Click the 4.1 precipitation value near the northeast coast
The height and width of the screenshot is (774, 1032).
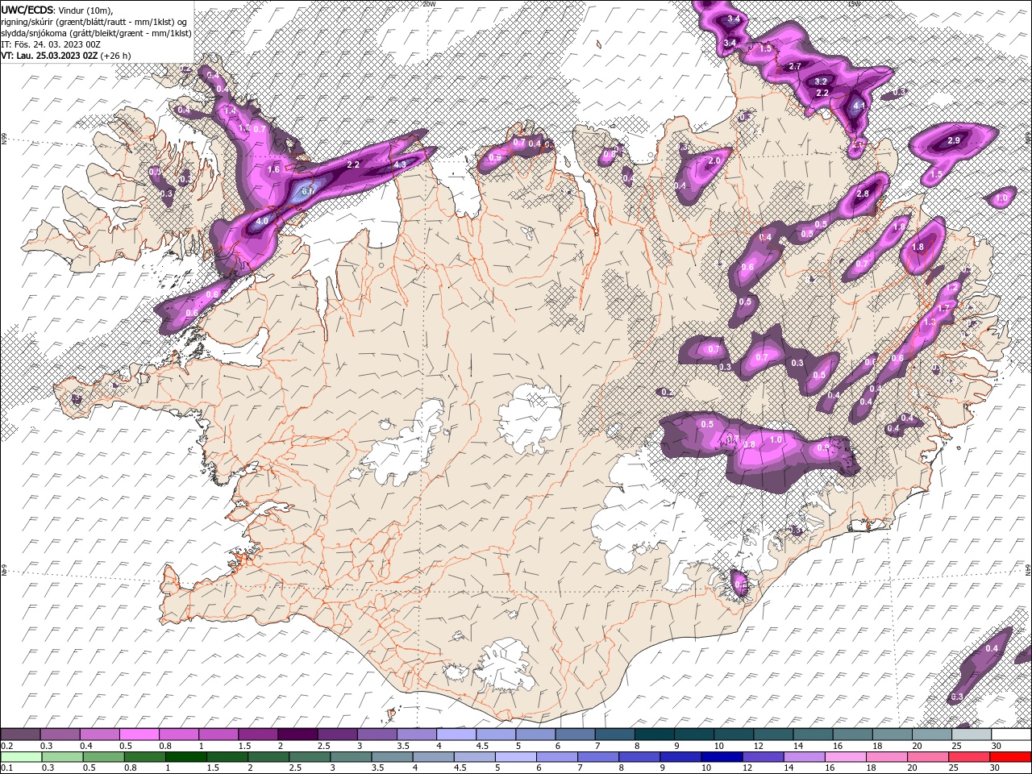pyautogui.click(x=859, y=106)
